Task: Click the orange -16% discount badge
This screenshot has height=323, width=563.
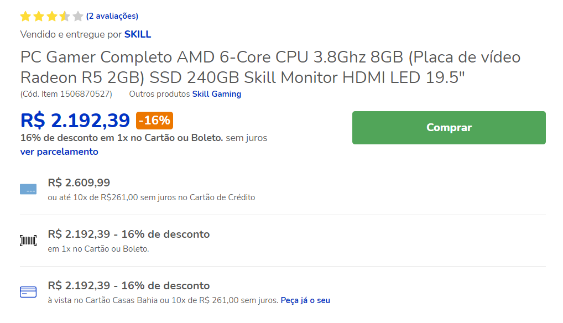Action: 154,121
